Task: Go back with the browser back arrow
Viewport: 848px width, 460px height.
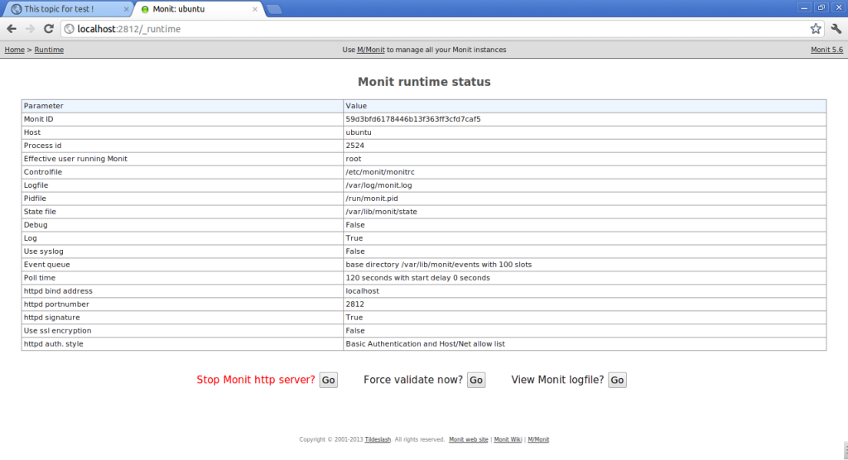Action: (x=12, y=29)
